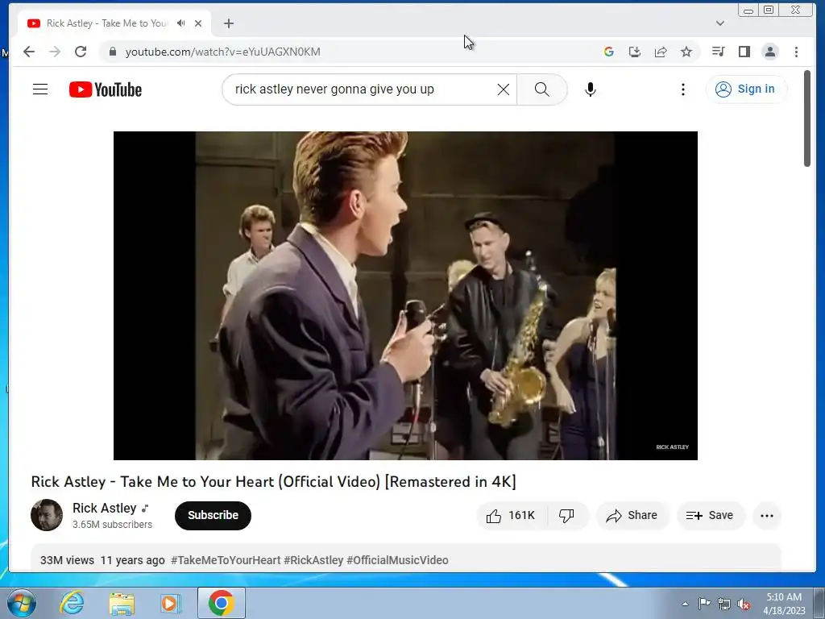The width and height of the screenshot is (825, 619).
Task: Click the address bar URL
Action: click(x=222, y=52)
